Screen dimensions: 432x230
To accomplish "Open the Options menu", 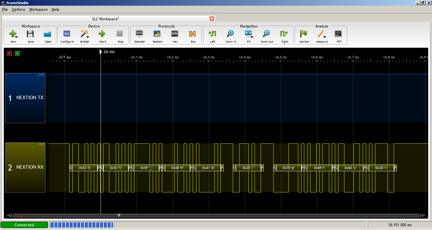I will [18, 9].
